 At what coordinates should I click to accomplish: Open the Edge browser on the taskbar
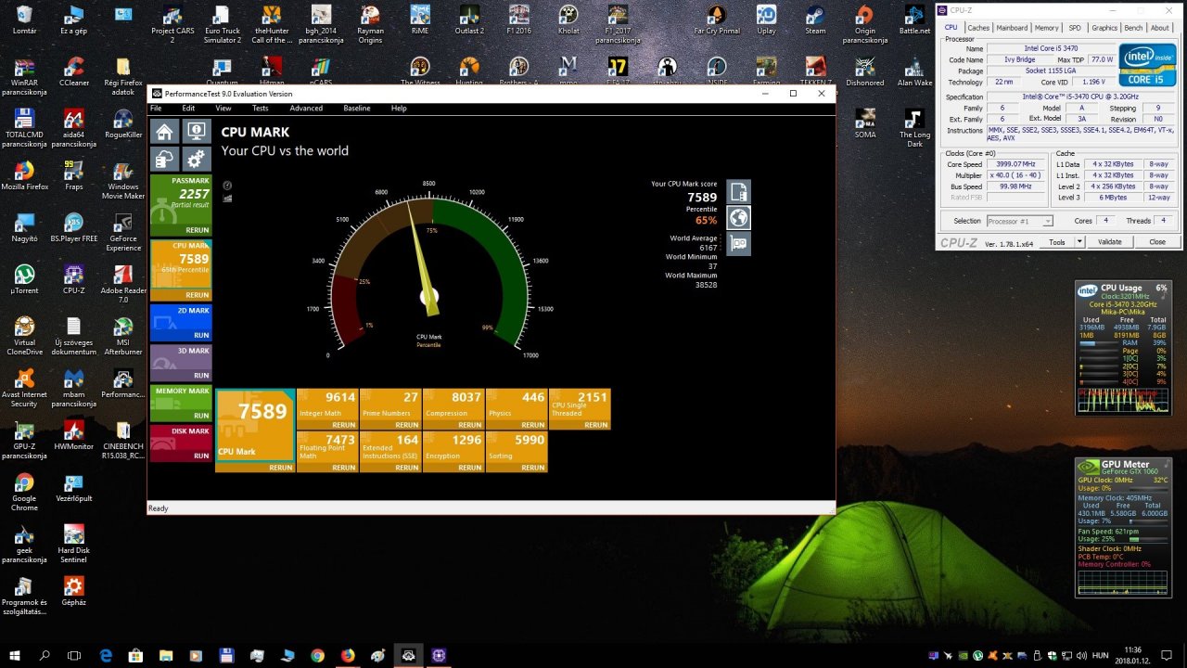(106, 655)
